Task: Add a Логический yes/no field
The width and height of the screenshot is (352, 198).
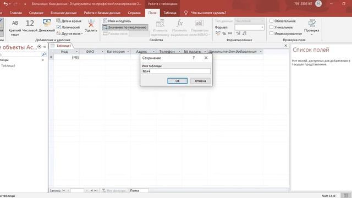Action: pos(68,27)
